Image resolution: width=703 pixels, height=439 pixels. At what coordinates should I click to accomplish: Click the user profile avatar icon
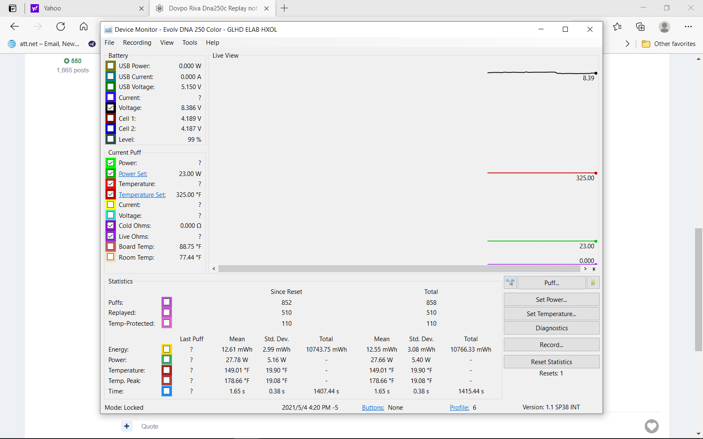point(664,27)
